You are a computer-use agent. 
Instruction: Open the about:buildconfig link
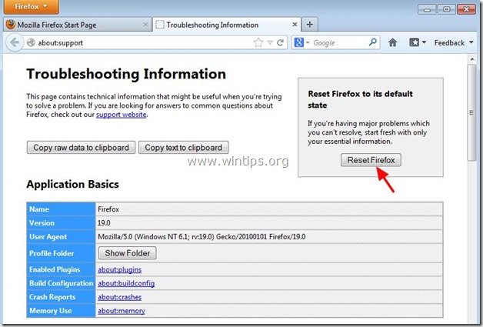[x=126, y=283]
